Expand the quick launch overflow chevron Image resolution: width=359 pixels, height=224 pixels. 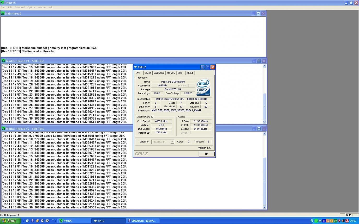click(x=53, y=220)
